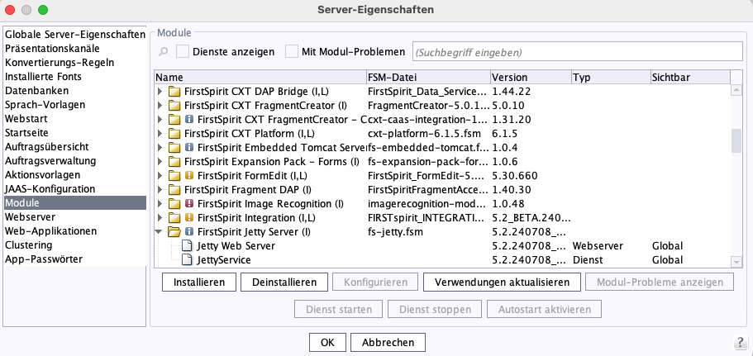Image resolution: width=753 pixels, height=356 pixels.
Task: Click the Deinstallieren button
Action: [x=284, y=282]
